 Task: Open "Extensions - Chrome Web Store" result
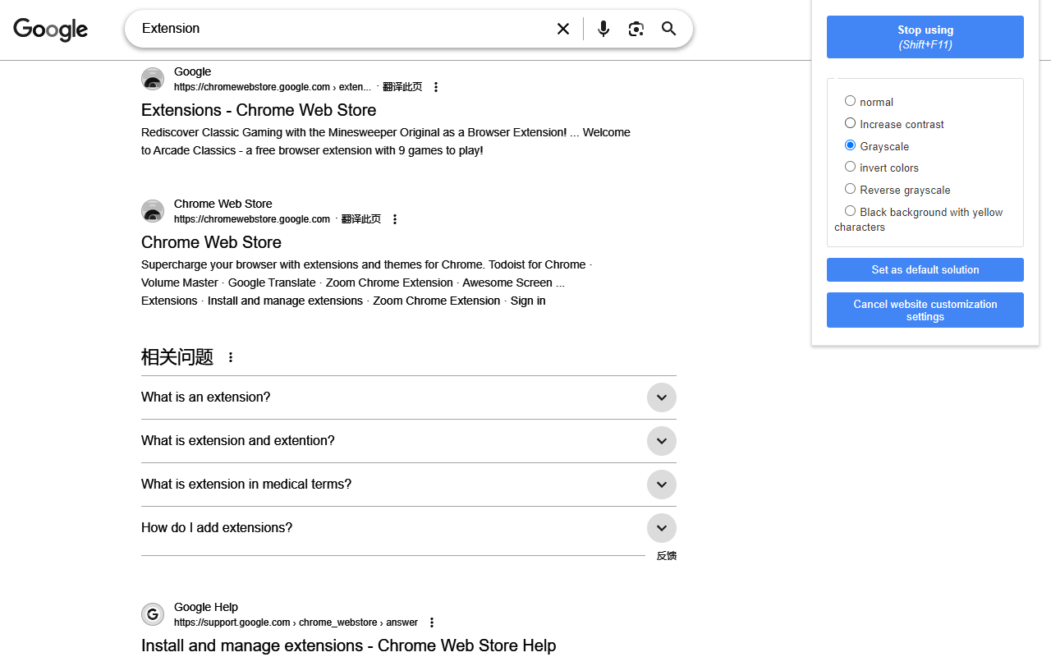point(259,110)
